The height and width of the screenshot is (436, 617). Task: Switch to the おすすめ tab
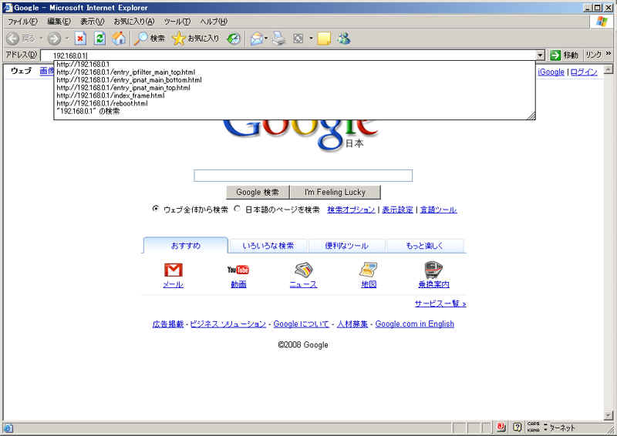(186, 245)
